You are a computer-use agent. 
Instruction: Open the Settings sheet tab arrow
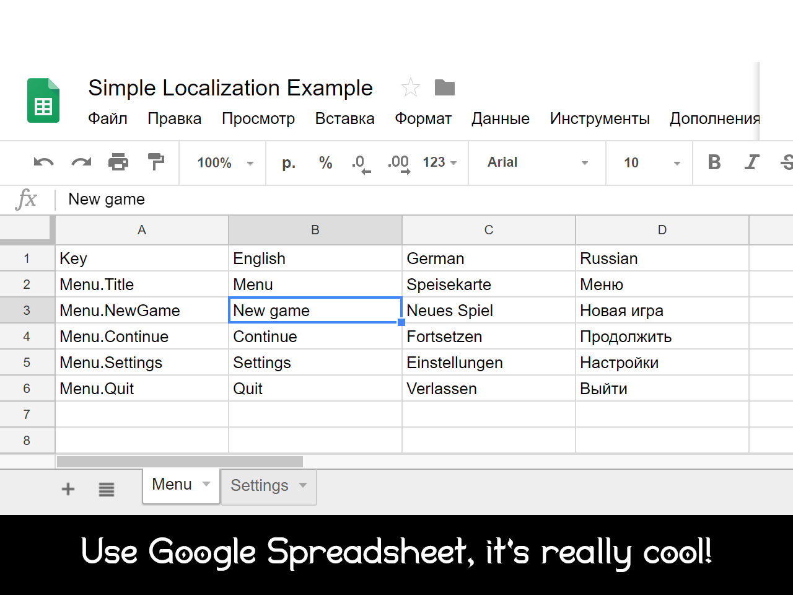[x=303, y=485]
